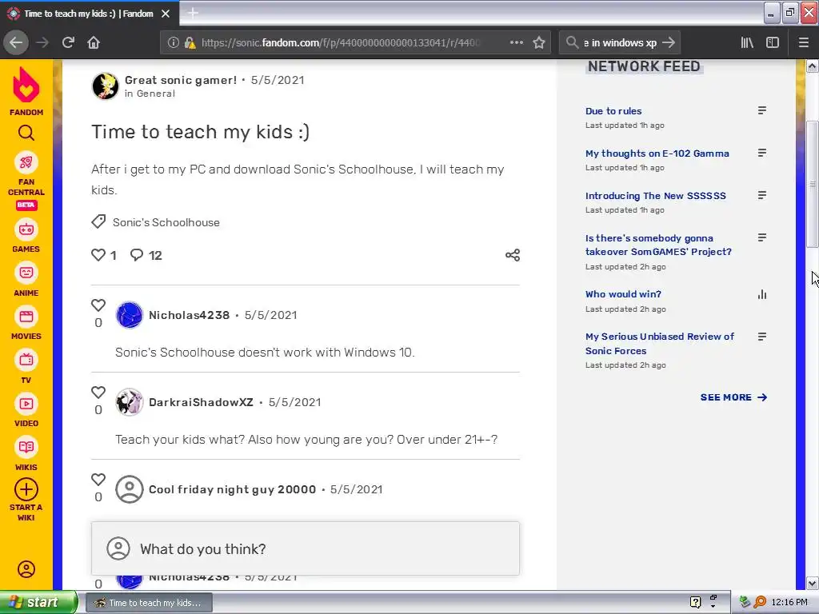The height and width of the screenshot is (614, 819).
Task: Select the 'Time to teach my kids' tab
Action: pyautogui.click(x=89, y=14)
